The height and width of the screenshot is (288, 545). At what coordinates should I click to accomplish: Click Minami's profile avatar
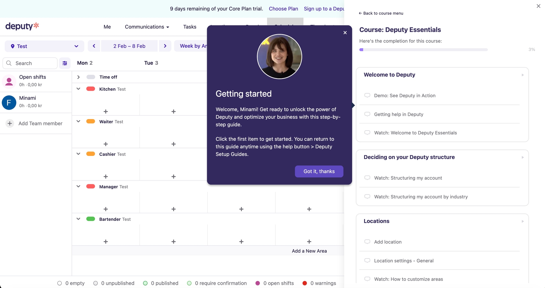(9, 102)
